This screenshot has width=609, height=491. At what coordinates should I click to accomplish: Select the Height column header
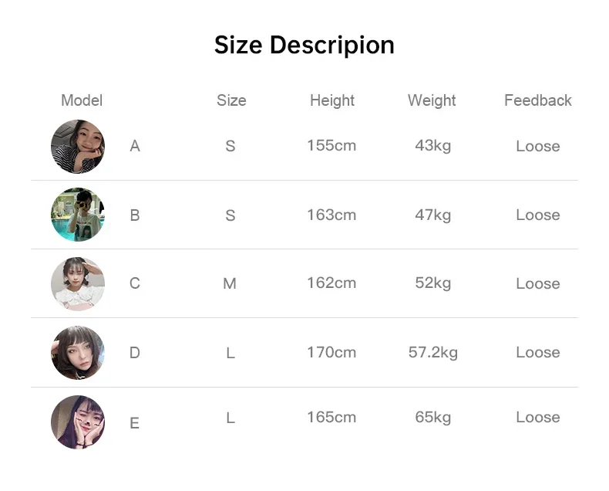(x=332, y=100)
